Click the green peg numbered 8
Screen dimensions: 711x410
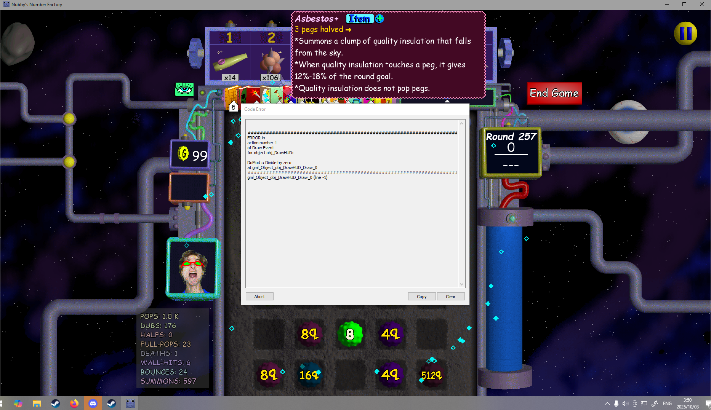click(350, 334)
